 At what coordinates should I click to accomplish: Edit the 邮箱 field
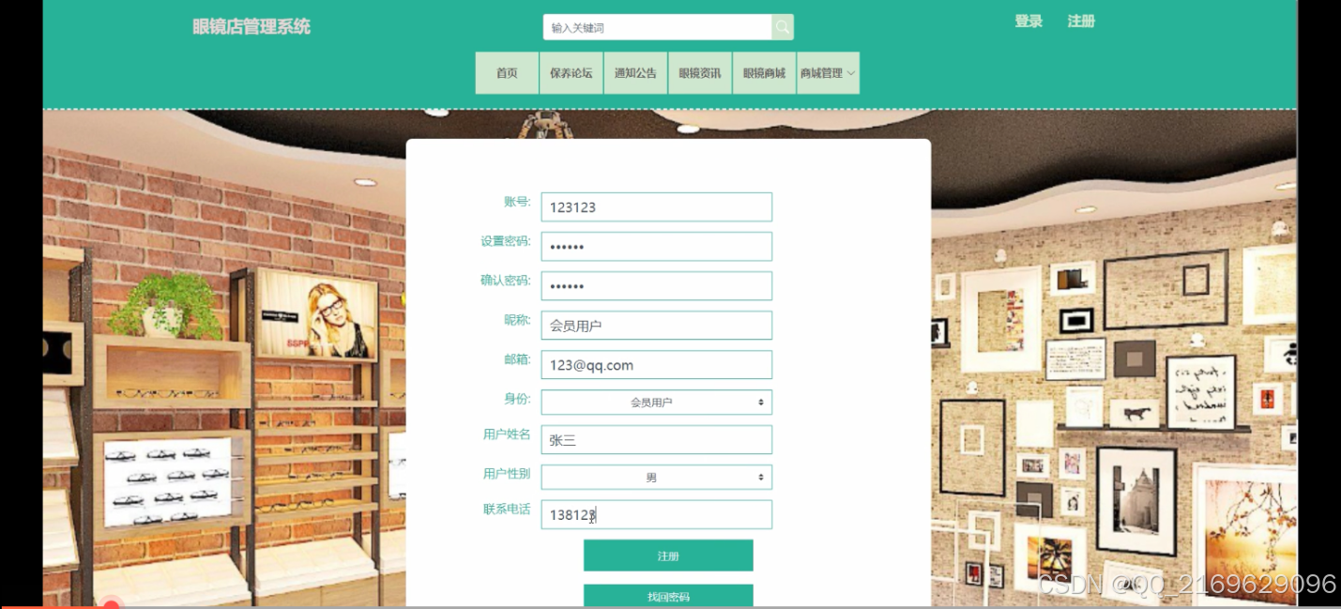657,365
